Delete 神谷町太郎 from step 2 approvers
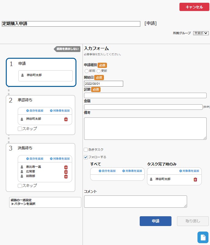The image size is (210, 245). pyautogui.click(x=66, y=119)
